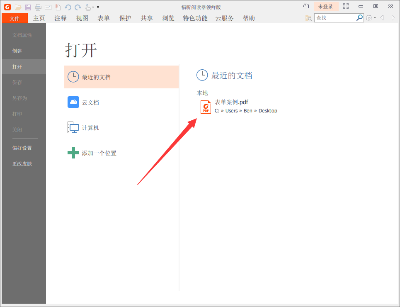Expand the Hand tool dropdown arrow

pos(92,7)
